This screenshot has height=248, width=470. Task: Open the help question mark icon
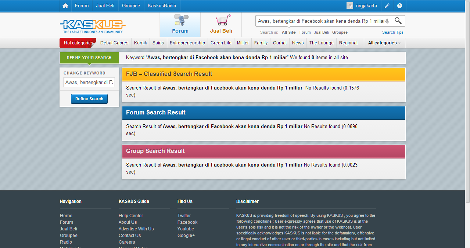[399, 6]
